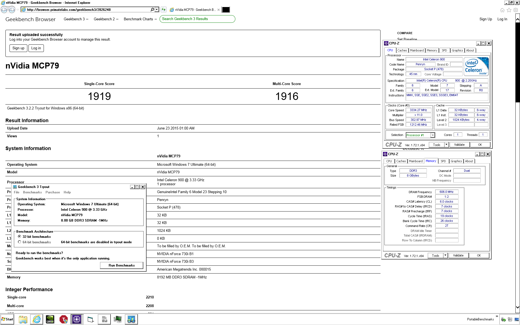This screenshot has width=520, height=325.
Task: Click Log In link in site header
Action: coord(502,19)
